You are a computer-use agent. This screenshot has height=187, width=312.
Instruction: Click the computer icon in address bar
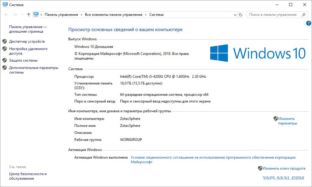point(36,14)
